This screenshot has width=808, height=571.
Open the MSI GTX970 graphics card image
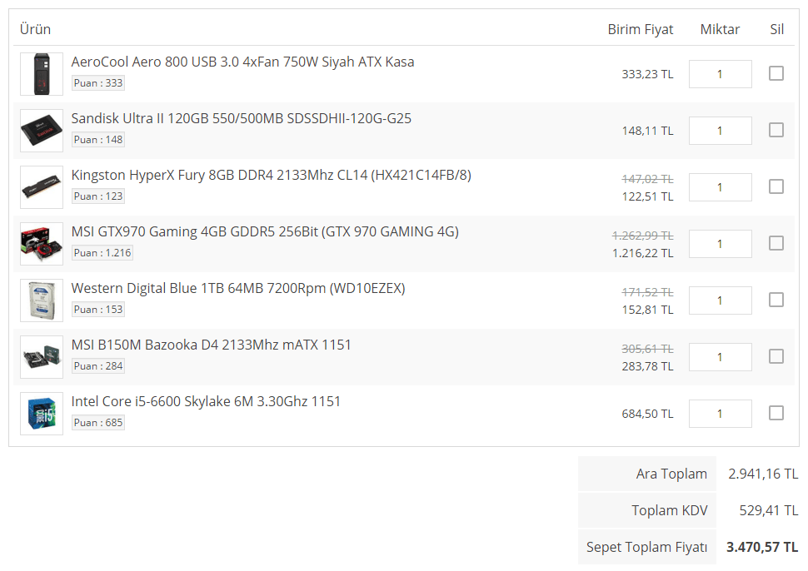click(42, 244)
